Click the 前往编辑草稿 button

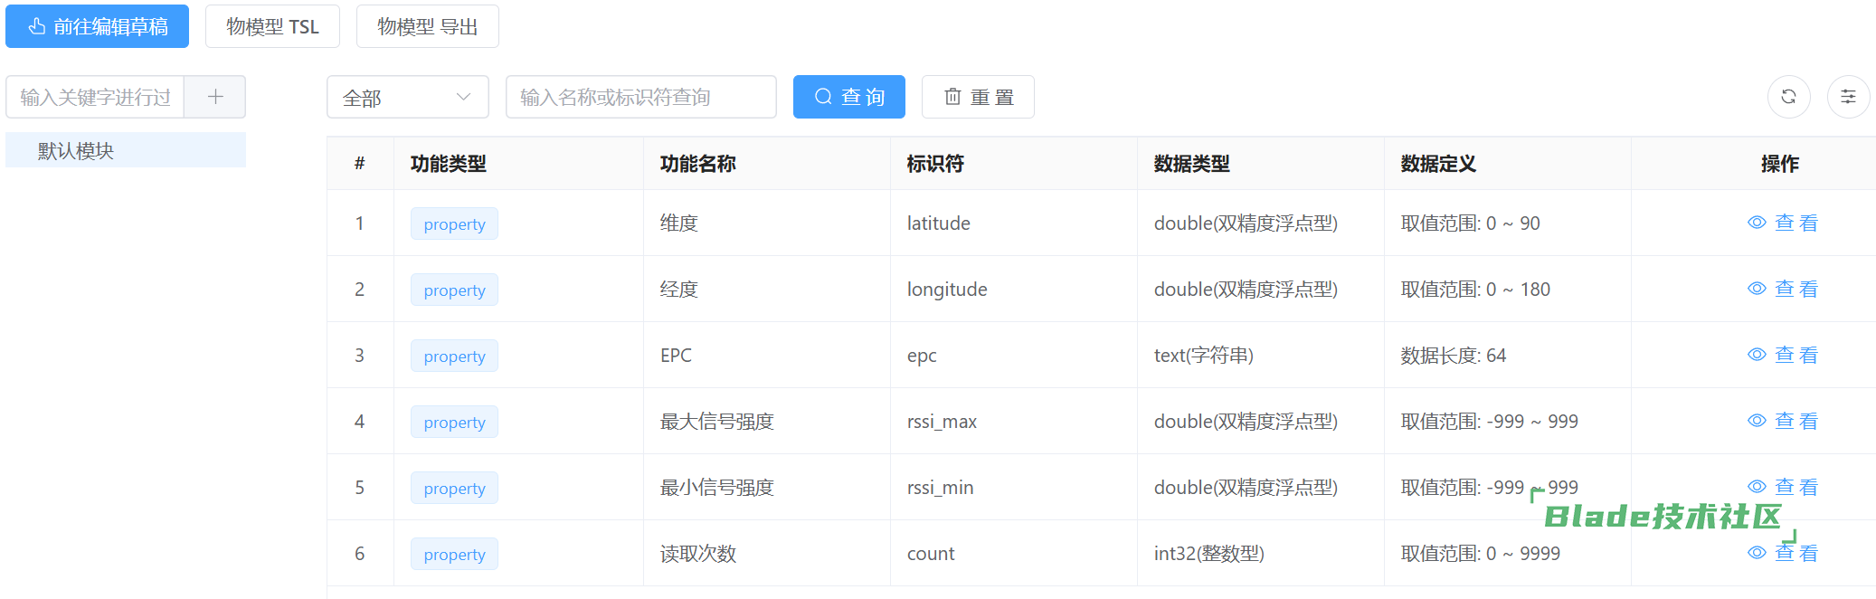[97, 26]
